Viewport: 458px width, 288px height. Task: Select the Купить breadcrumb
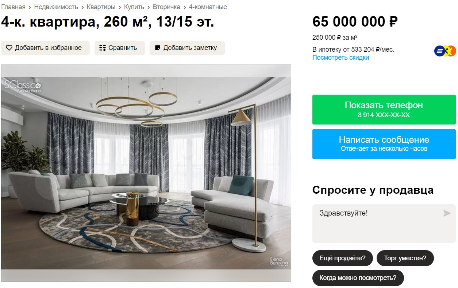coord(134,7)
